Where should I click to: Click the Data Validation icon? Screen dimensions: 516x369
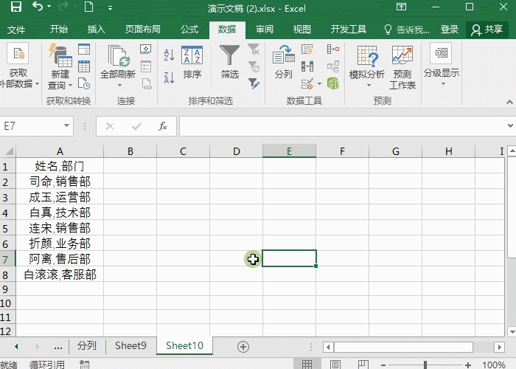307,83
